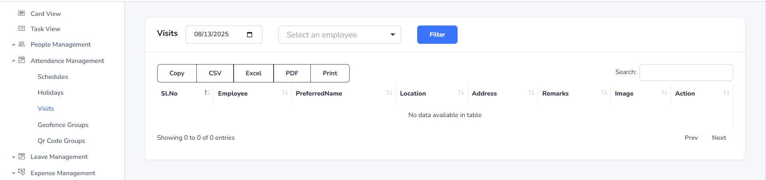Image resolution: width=766 pixels, height=180 pixels.
Task: Export table using the PDF button
Action: 292,73
